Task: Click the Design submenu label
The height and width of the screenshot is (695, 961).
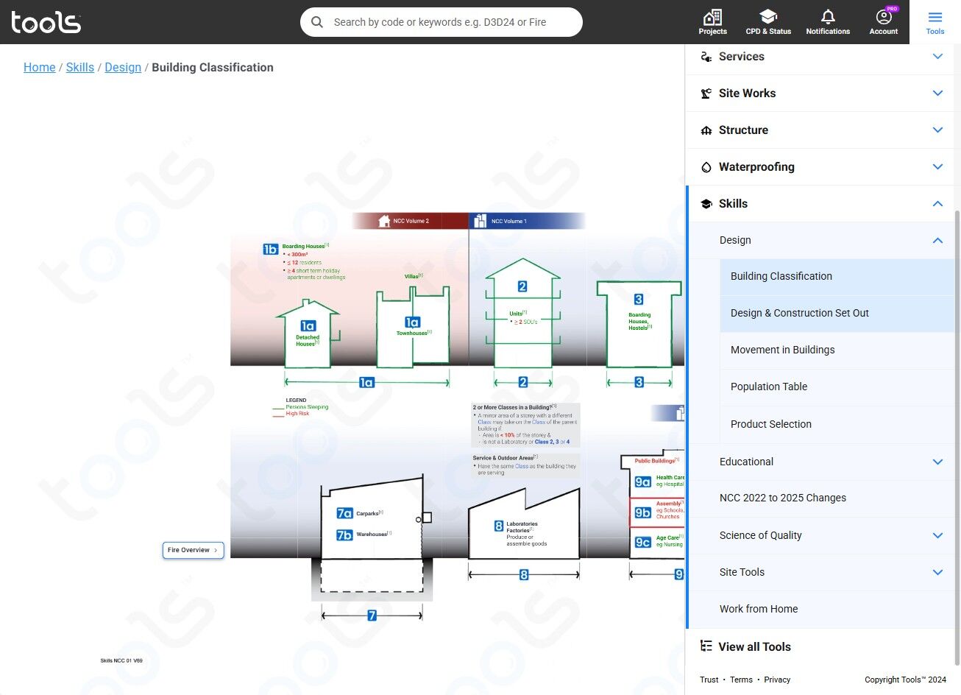Action: tap(735, 241)
